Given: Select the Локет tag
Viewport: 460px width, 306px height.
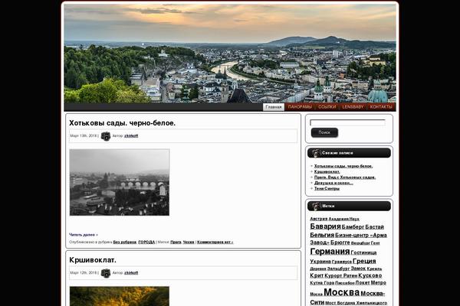Looking at the screenshot, I should [363, 282].
